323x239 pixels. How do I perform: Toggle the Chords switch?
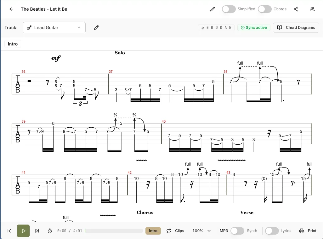[x=265, y=9]
